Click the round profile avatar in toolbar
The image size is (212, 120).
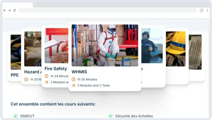point(202,10)
